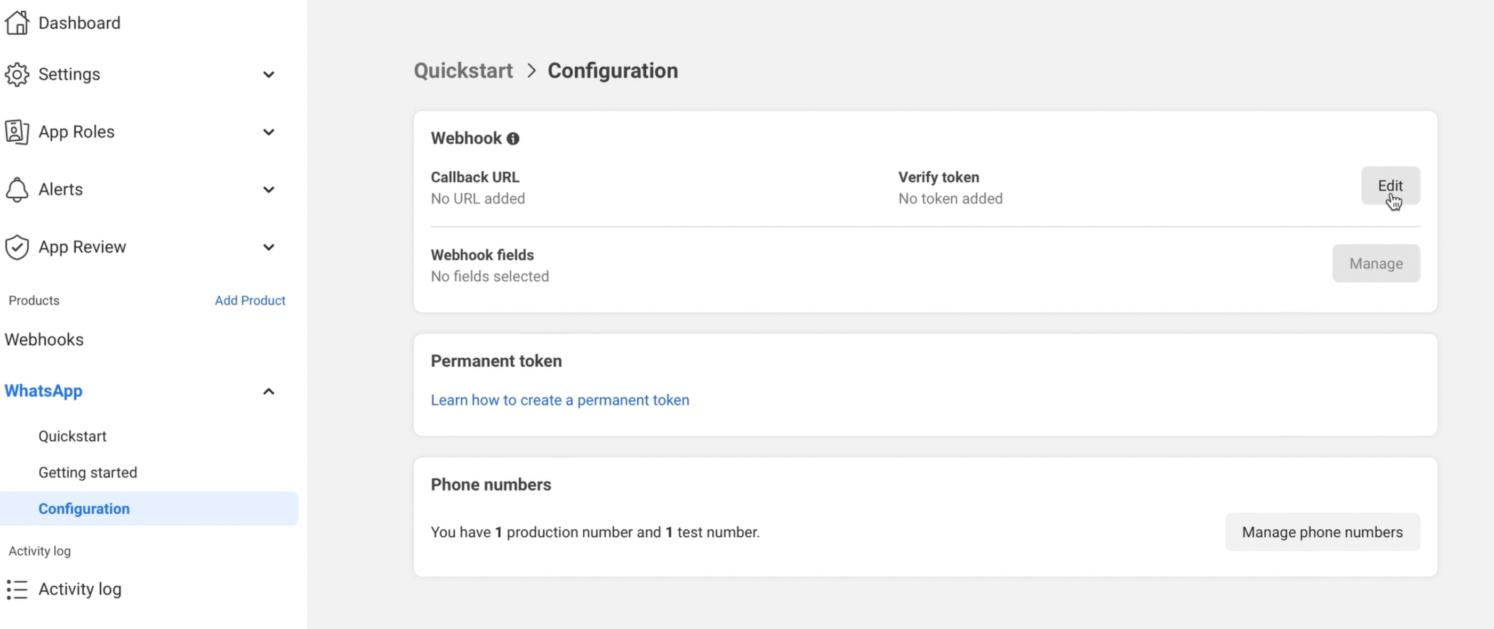
Task: Open the permanent token learn link
Action: point(560,400)
